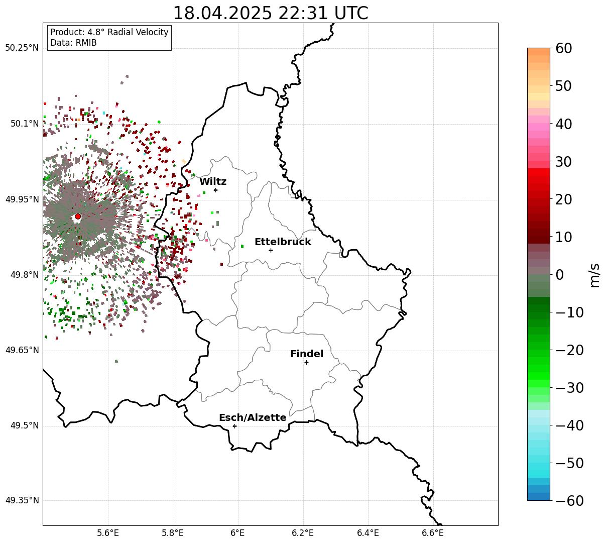Click the Wiltz city label
This screenshot has width=606, height=543.
tap(213, 182)
